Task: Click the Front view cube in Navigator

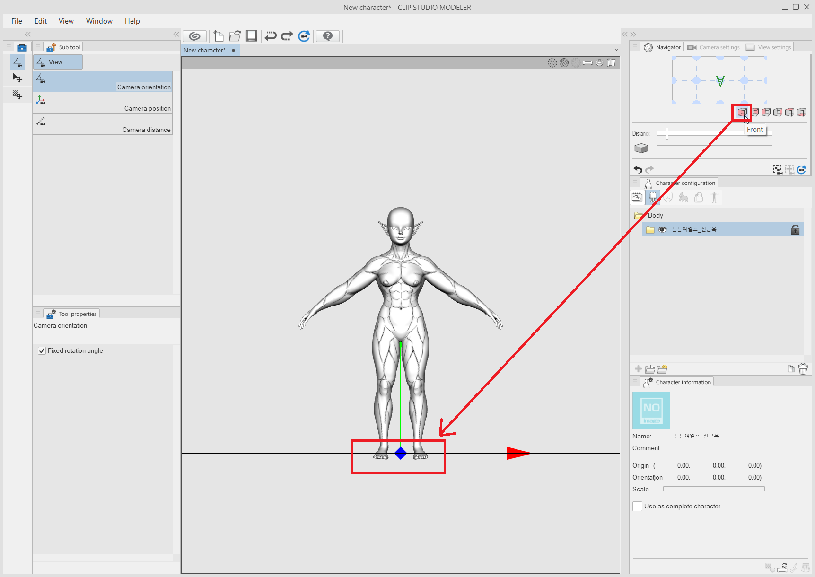Action: [742, 112]
